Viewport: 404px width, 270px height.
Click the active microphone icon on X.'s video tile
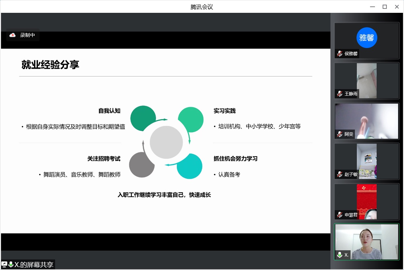(340, 255)
